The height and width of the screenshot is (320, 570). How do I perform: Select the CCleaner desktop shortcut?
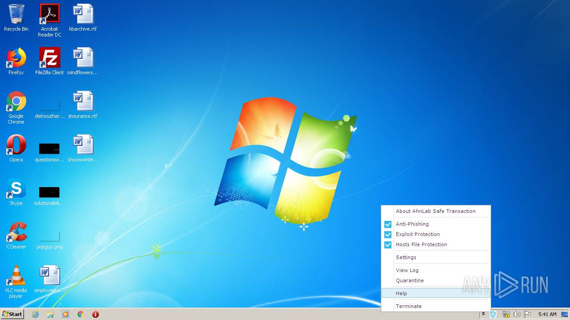point(16,236)
